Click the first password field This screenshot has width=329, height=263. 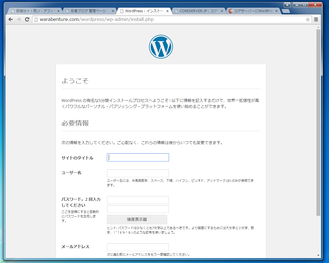(x=138, y=200)
